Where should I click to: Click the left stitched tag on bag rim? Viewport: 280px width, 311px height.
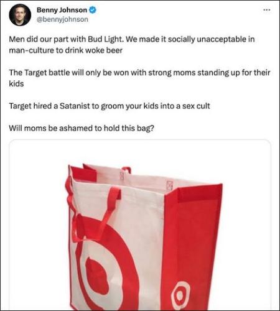122,175
